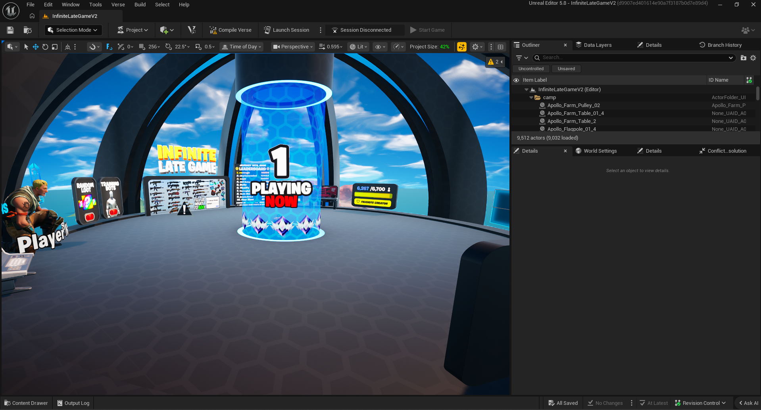761x410 pixels.
Task: Open the add content dropdown
Action: pyautogui.click(x=167, y=30)
